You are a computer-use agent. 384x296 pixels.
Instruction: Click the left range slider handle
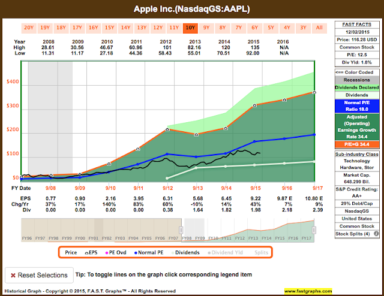pos(181,230)
